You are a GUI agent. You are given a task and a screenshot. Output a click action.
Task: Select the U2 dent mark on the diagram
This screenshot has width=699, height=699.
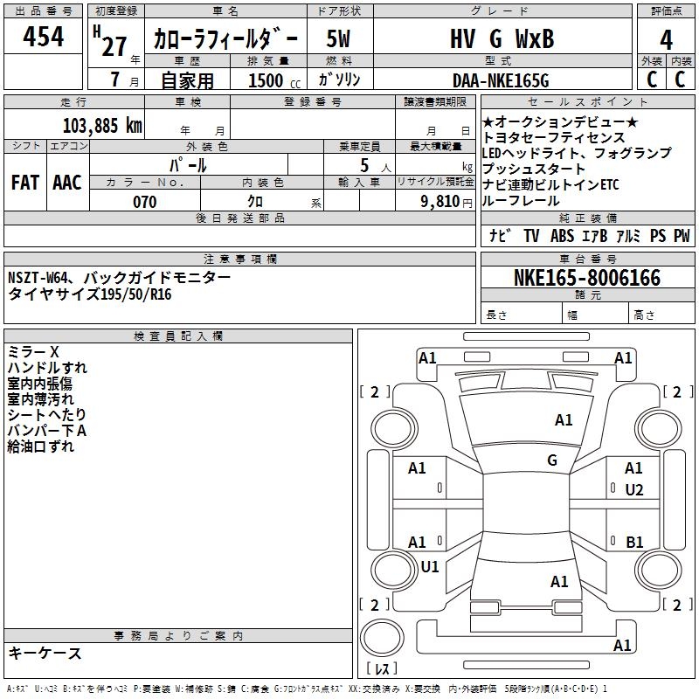tap(634, 490)
